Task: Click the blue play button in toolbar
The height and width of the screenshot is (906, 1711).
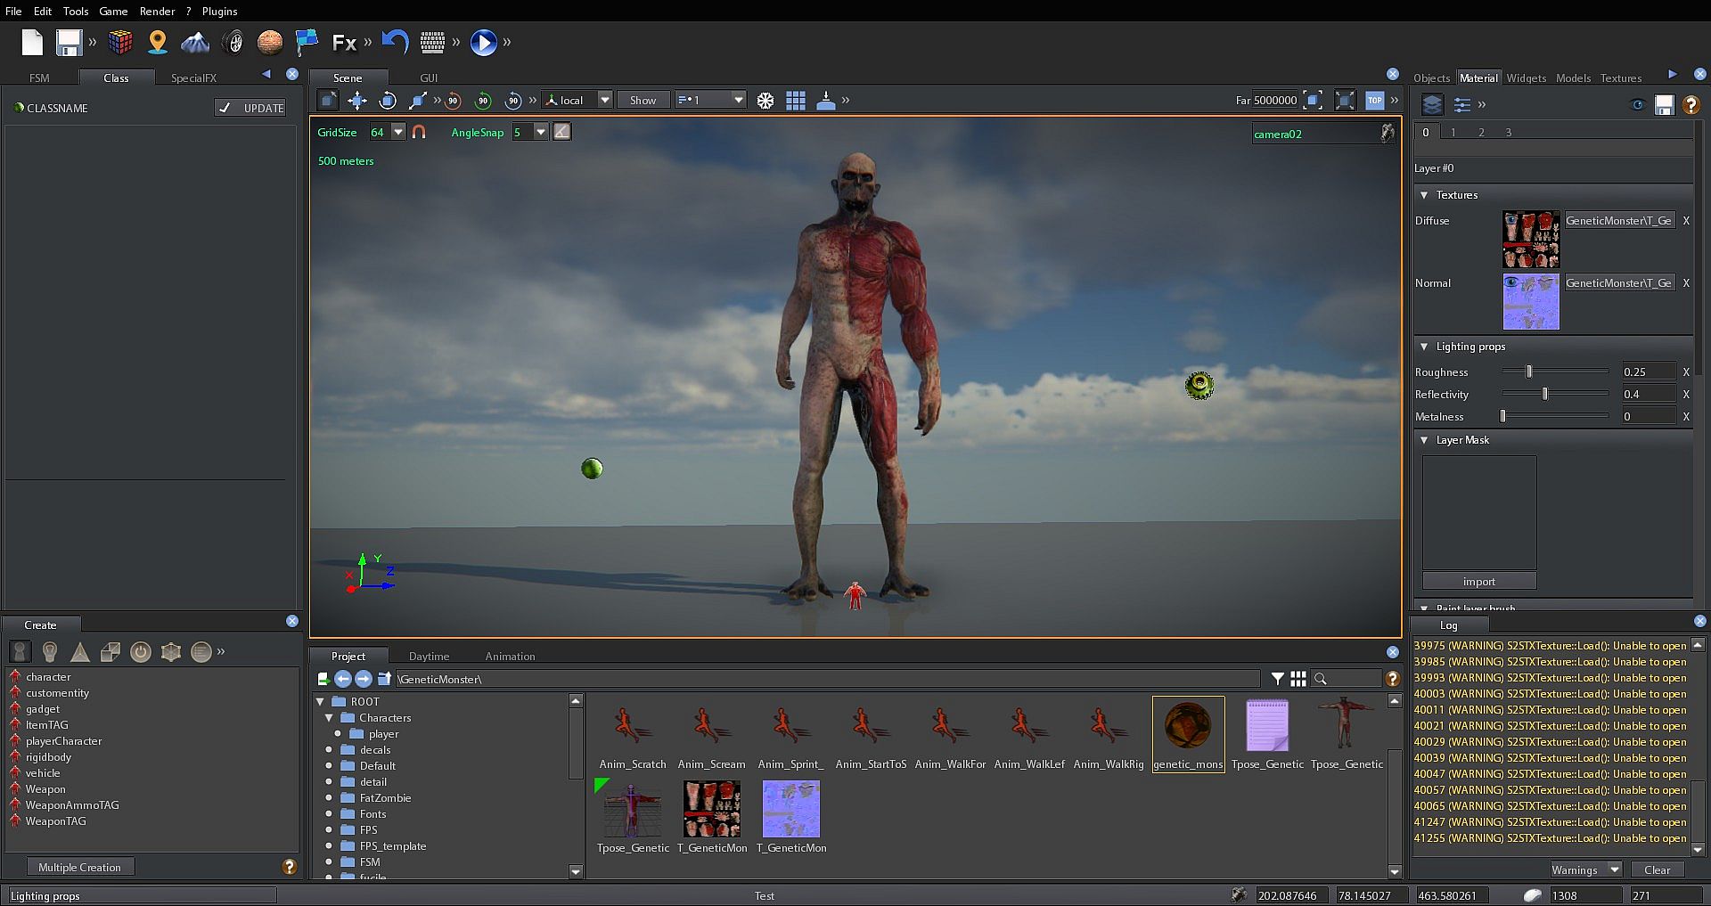Action: [483, 42]
